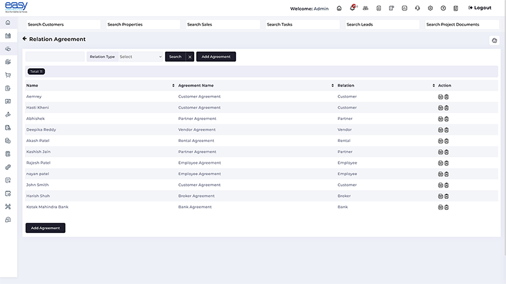
Task: Sort by the Relation column
Action: (x=433, y=85)
